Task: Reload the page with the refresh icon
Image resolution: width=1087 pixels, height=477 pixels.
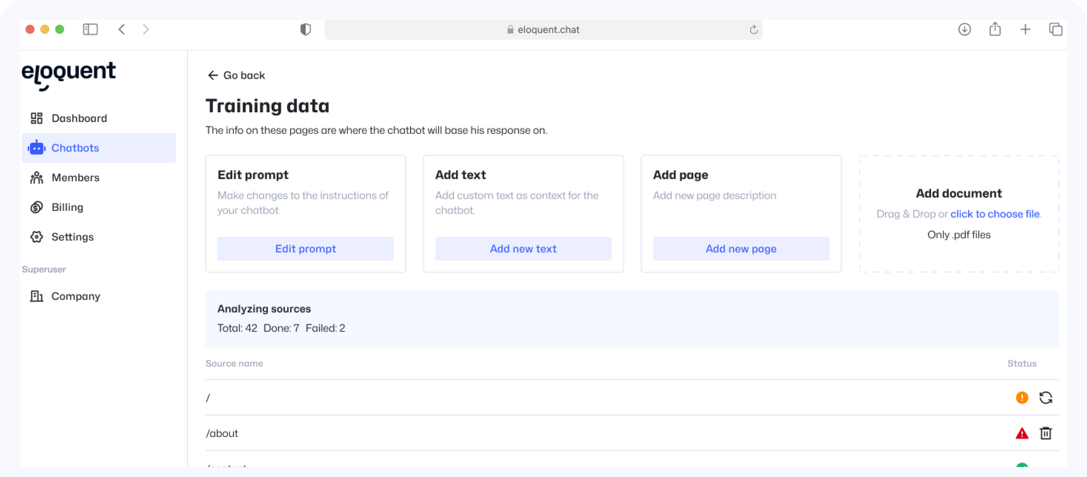Action: 754,30
